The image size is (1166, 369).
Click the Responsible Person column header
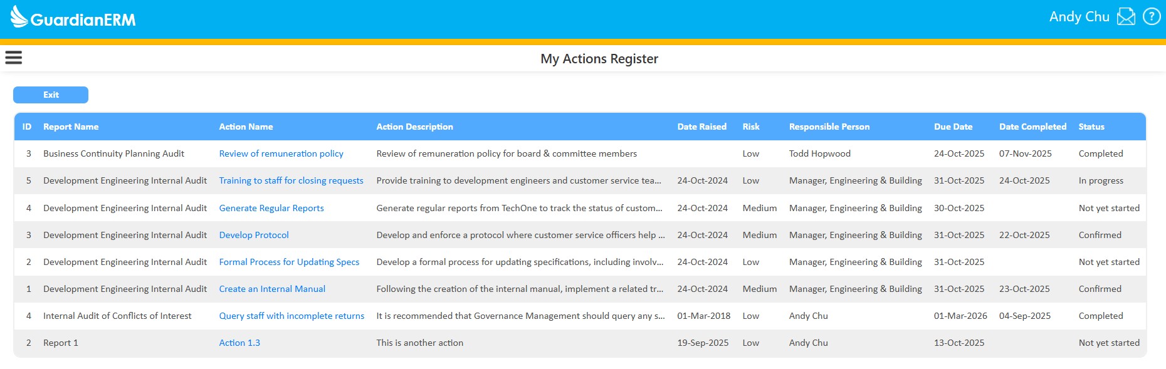click(829, 127)
